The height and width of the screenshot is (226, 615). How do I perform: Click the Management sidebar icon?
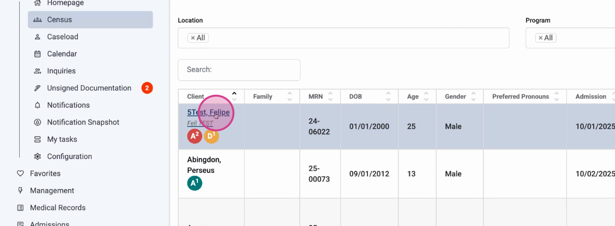pos(20,191)
